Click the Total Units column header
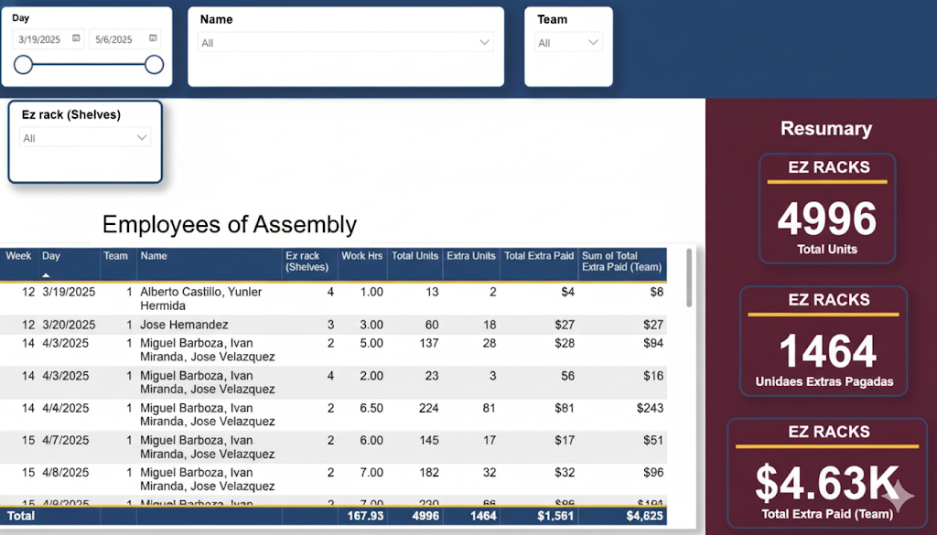 point(415,256)
